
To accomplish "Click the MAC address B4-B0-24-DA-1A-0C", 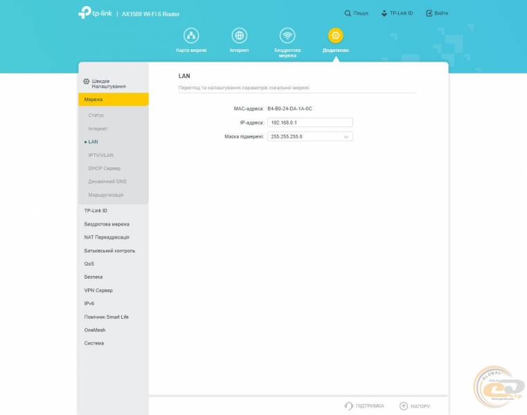I will pyautogui.click(x=289, y=109).
